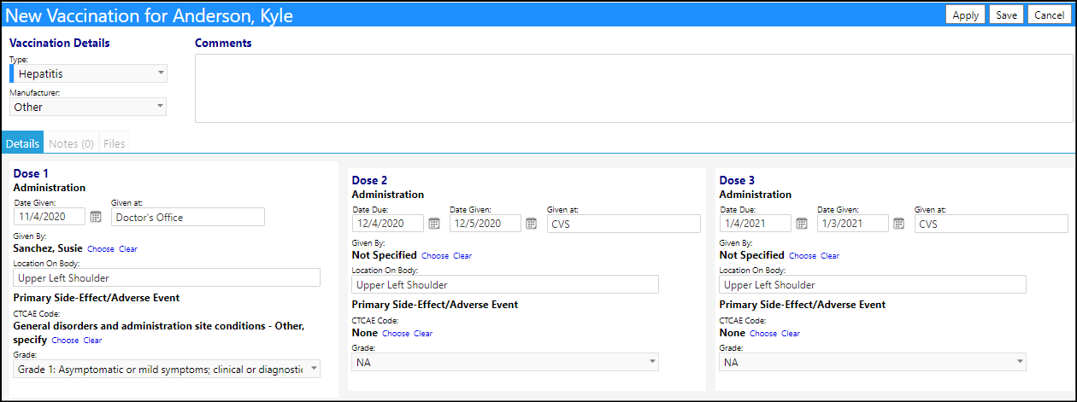This screenshot has width=1077, height=402.
Task: Clear the Dose 3 CTCAE code
Action: (x=791, y=334)
